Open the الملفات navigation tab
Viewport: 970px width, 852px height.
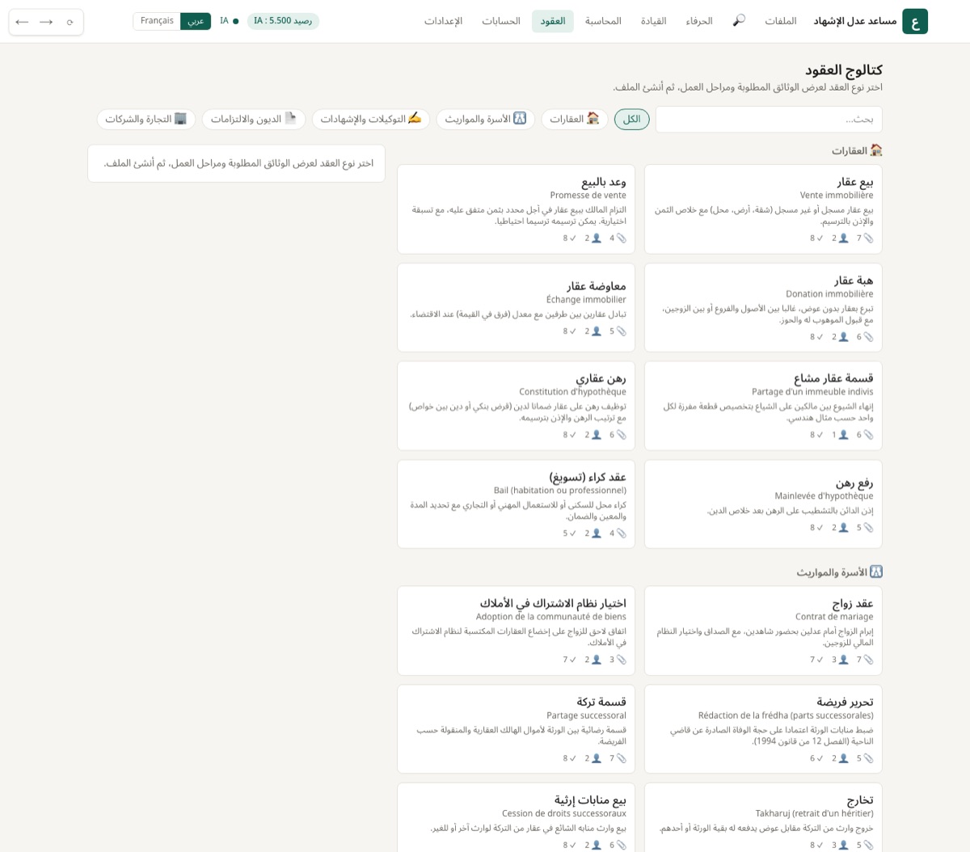(781, 21)
